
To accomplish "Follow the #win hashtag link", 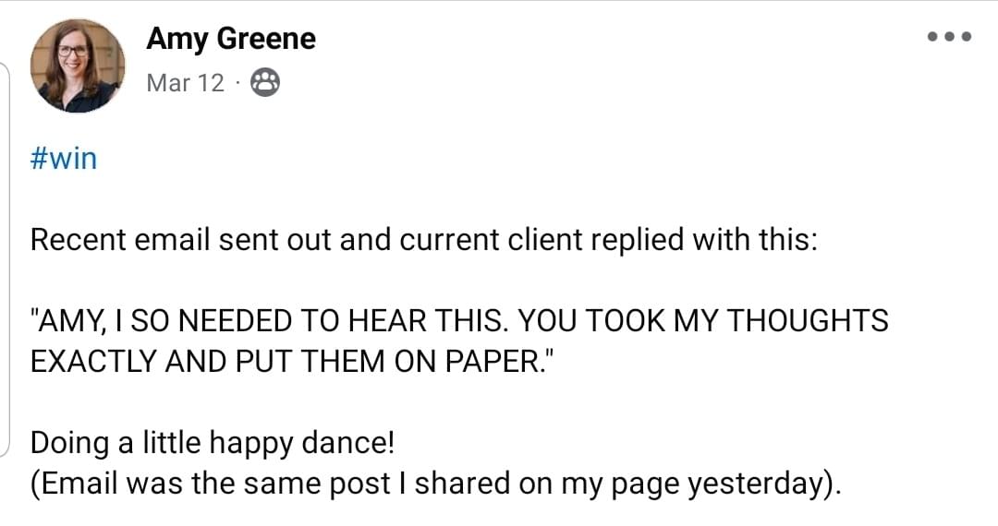I will point(64,158).
